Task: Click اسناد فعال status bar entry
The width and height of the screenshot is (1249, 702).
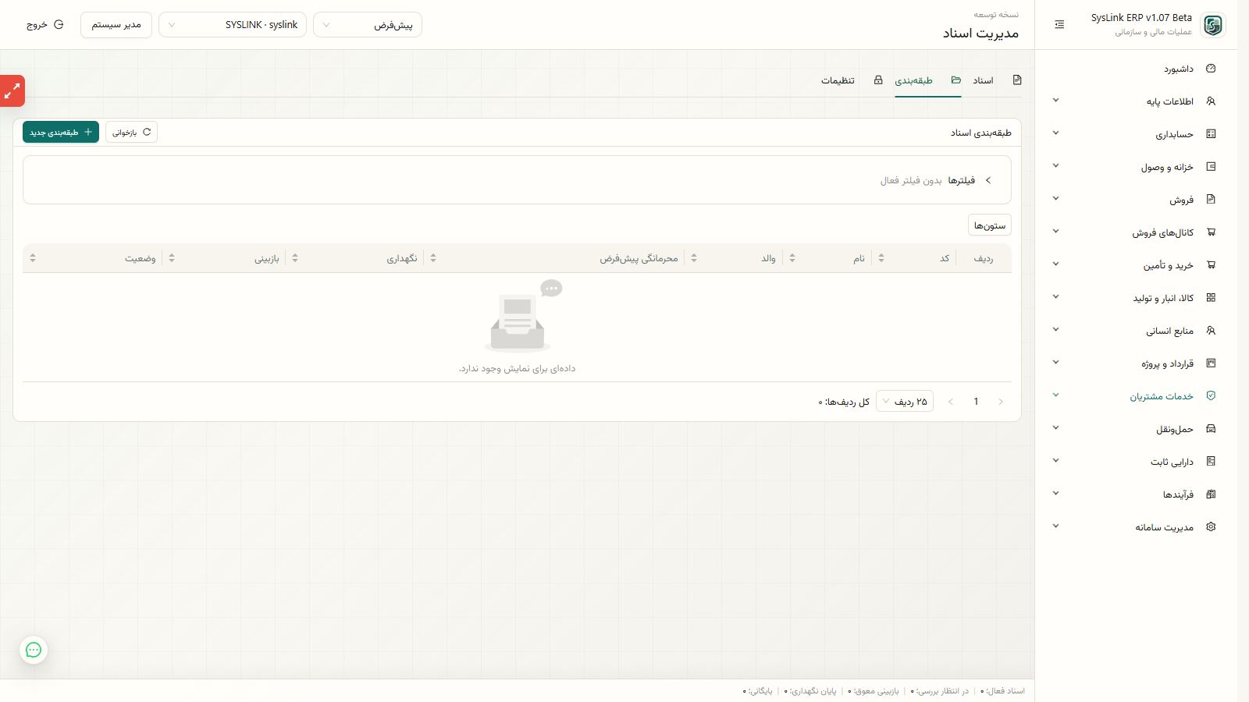Action: (1002, 691)
